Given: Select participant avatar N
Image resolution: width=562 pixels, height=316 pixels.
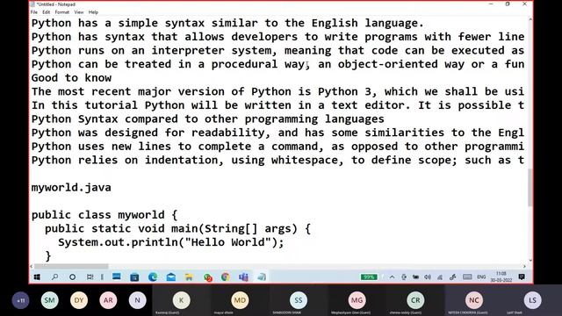Looking at the screenshot, I should 137,300.
